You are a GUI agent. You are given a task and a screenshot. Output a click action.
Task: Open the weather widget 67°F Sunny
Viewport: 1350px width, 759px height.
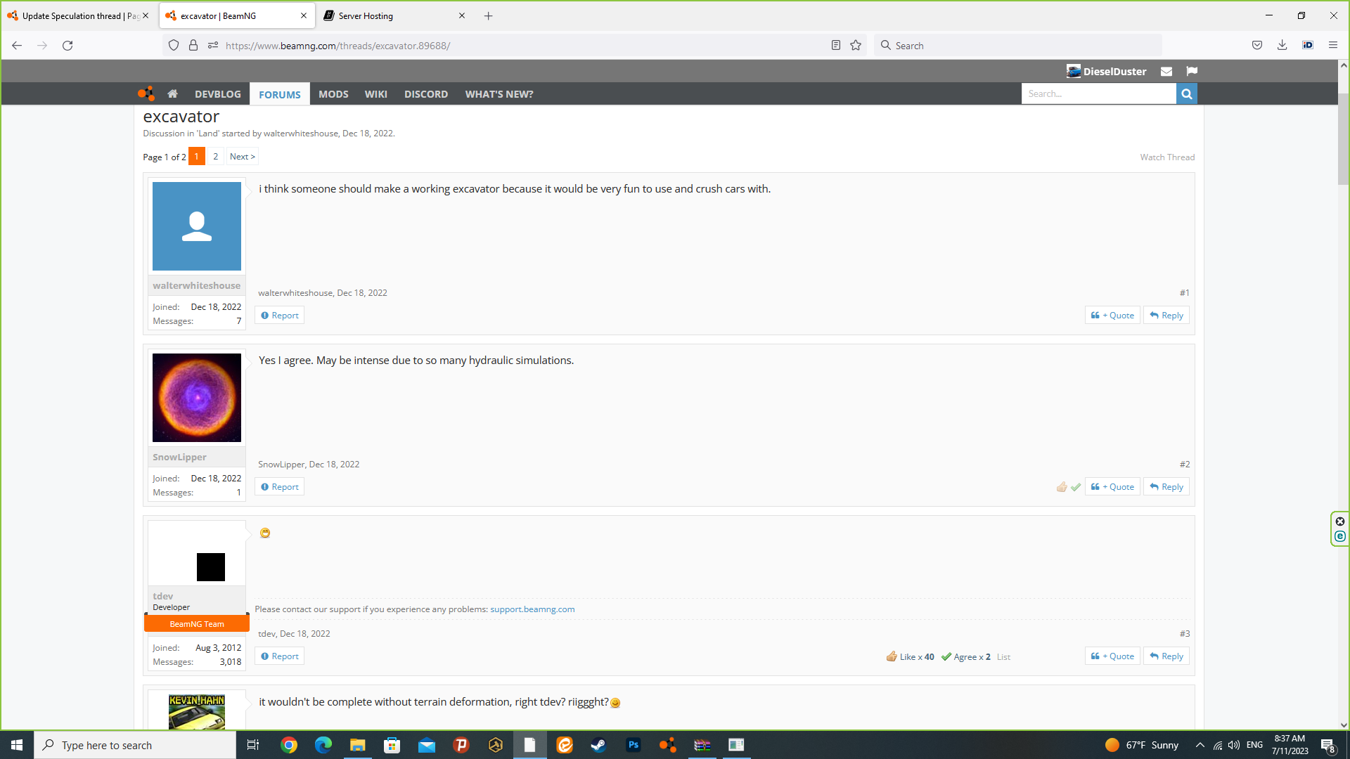pos(1142,745)
